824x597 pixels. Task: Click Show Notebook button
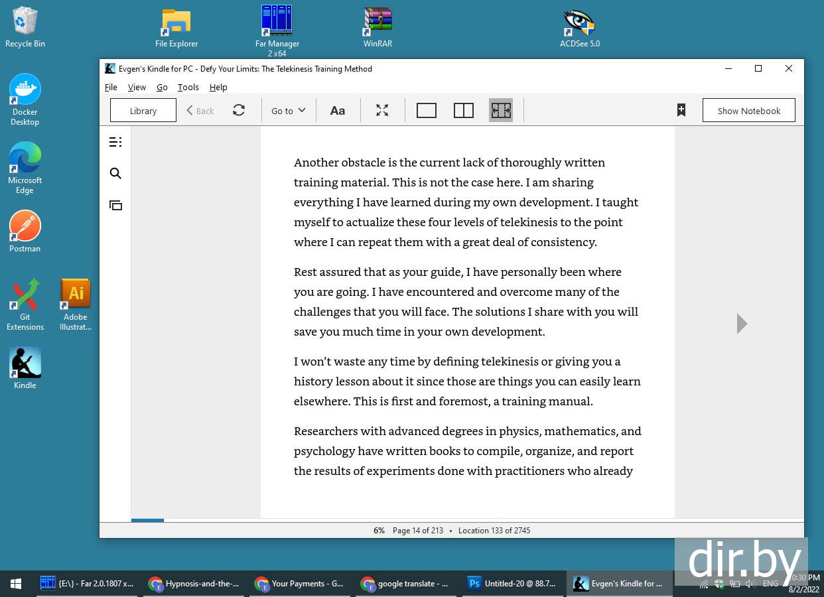[749, 111]
